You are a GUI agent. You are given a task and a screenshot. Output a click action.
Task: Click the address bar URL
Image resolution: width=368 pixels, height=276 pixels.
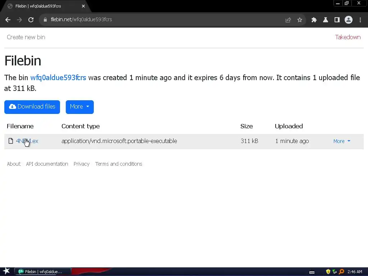(81, 19)
